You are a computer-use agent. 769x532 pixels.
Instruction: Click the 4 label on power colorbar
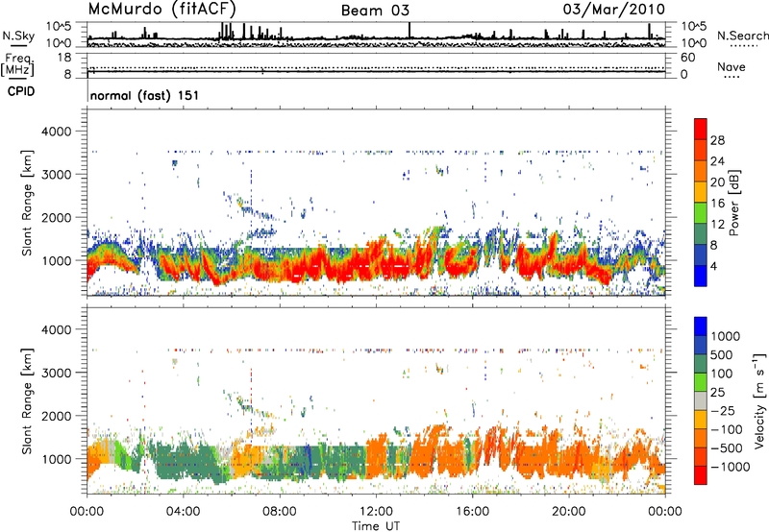click(714, 267)
